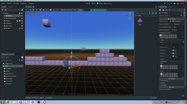The width and height of the screenshot is (187, 104).
Task: Toggle Enemy node visibility eye
Action: (22, 28)
